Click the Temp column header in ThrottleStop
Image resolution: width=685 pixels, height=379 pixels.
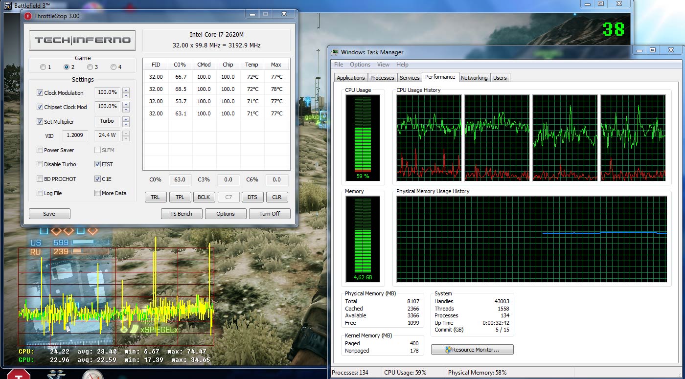click(251, 65)
